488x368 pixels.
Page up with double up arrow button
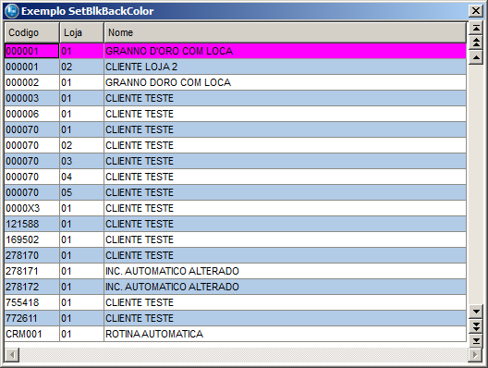pyautogui.click(x=476, y=43)
